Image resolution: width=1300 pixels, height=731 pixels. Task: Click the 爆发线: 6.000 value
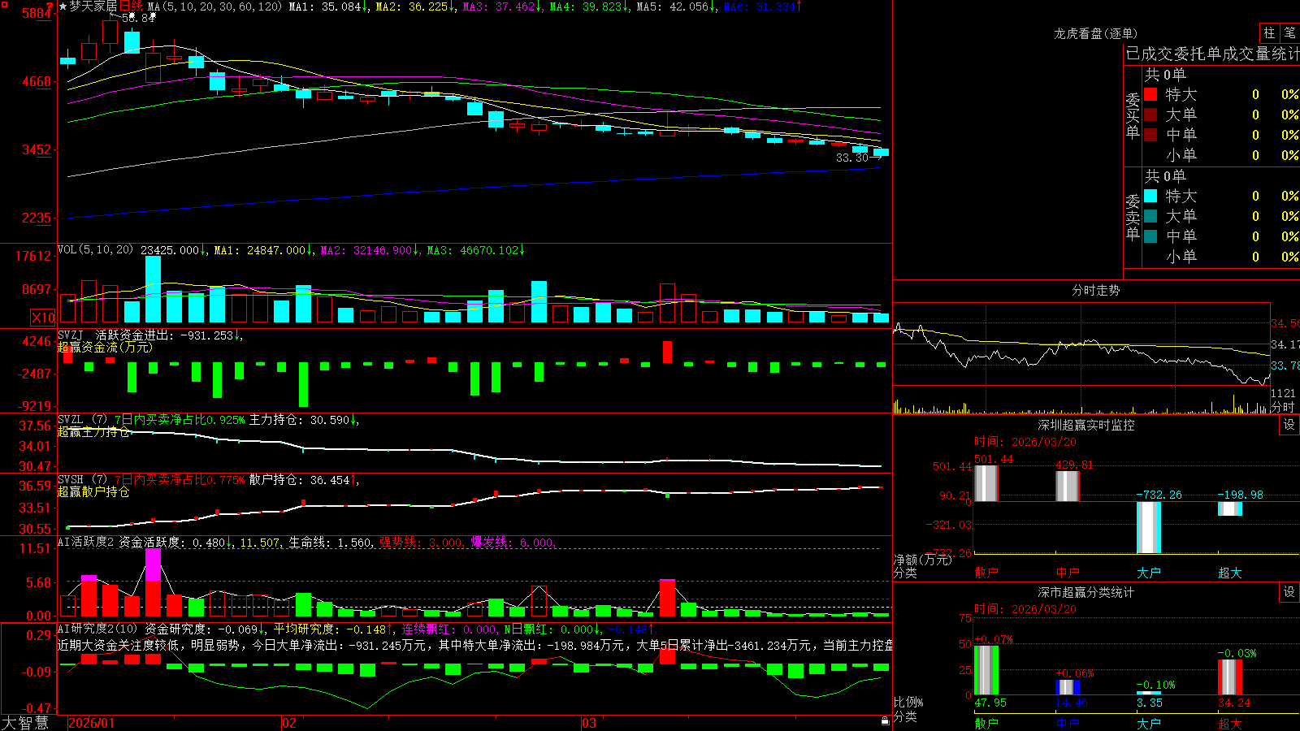tap(513, 542)
